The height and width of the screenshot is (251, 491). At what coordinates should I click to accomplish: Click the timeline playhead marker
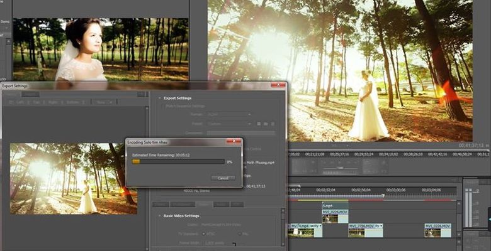pos(382,196)
